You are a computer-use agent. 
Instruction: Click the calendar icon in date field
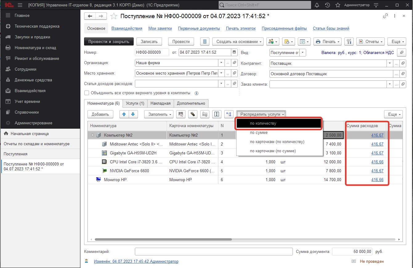234,52
